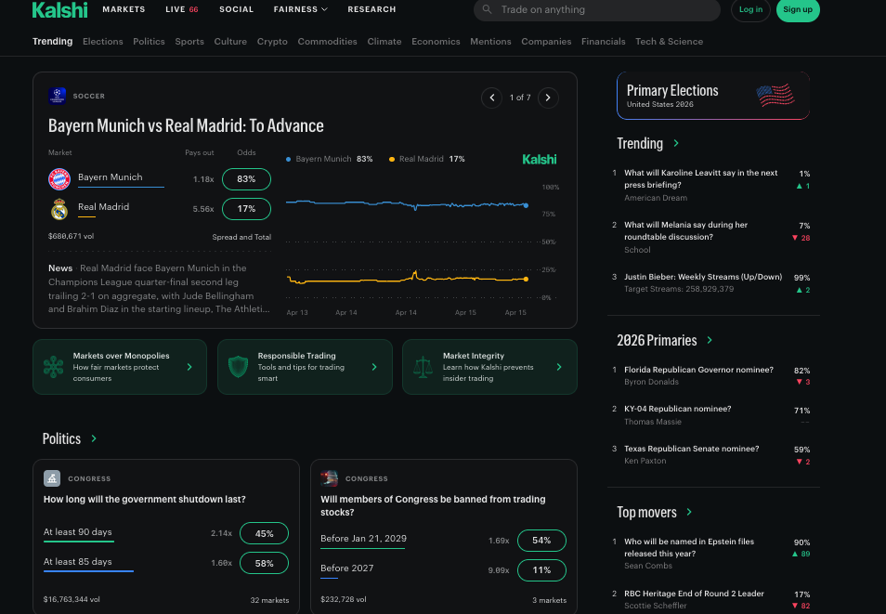Click the Responsible Trading shield icon

[238, 367]
